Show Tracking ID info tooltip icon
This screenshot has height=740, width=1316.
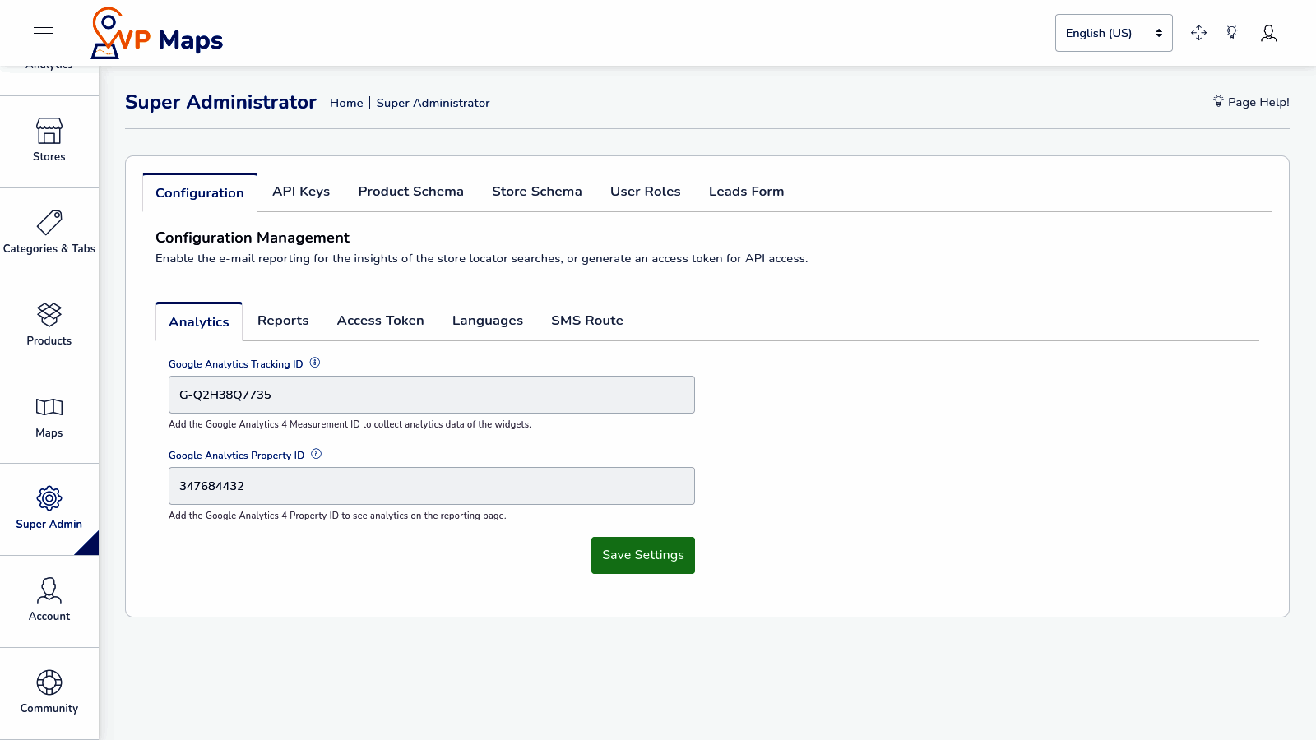[315, 363]
